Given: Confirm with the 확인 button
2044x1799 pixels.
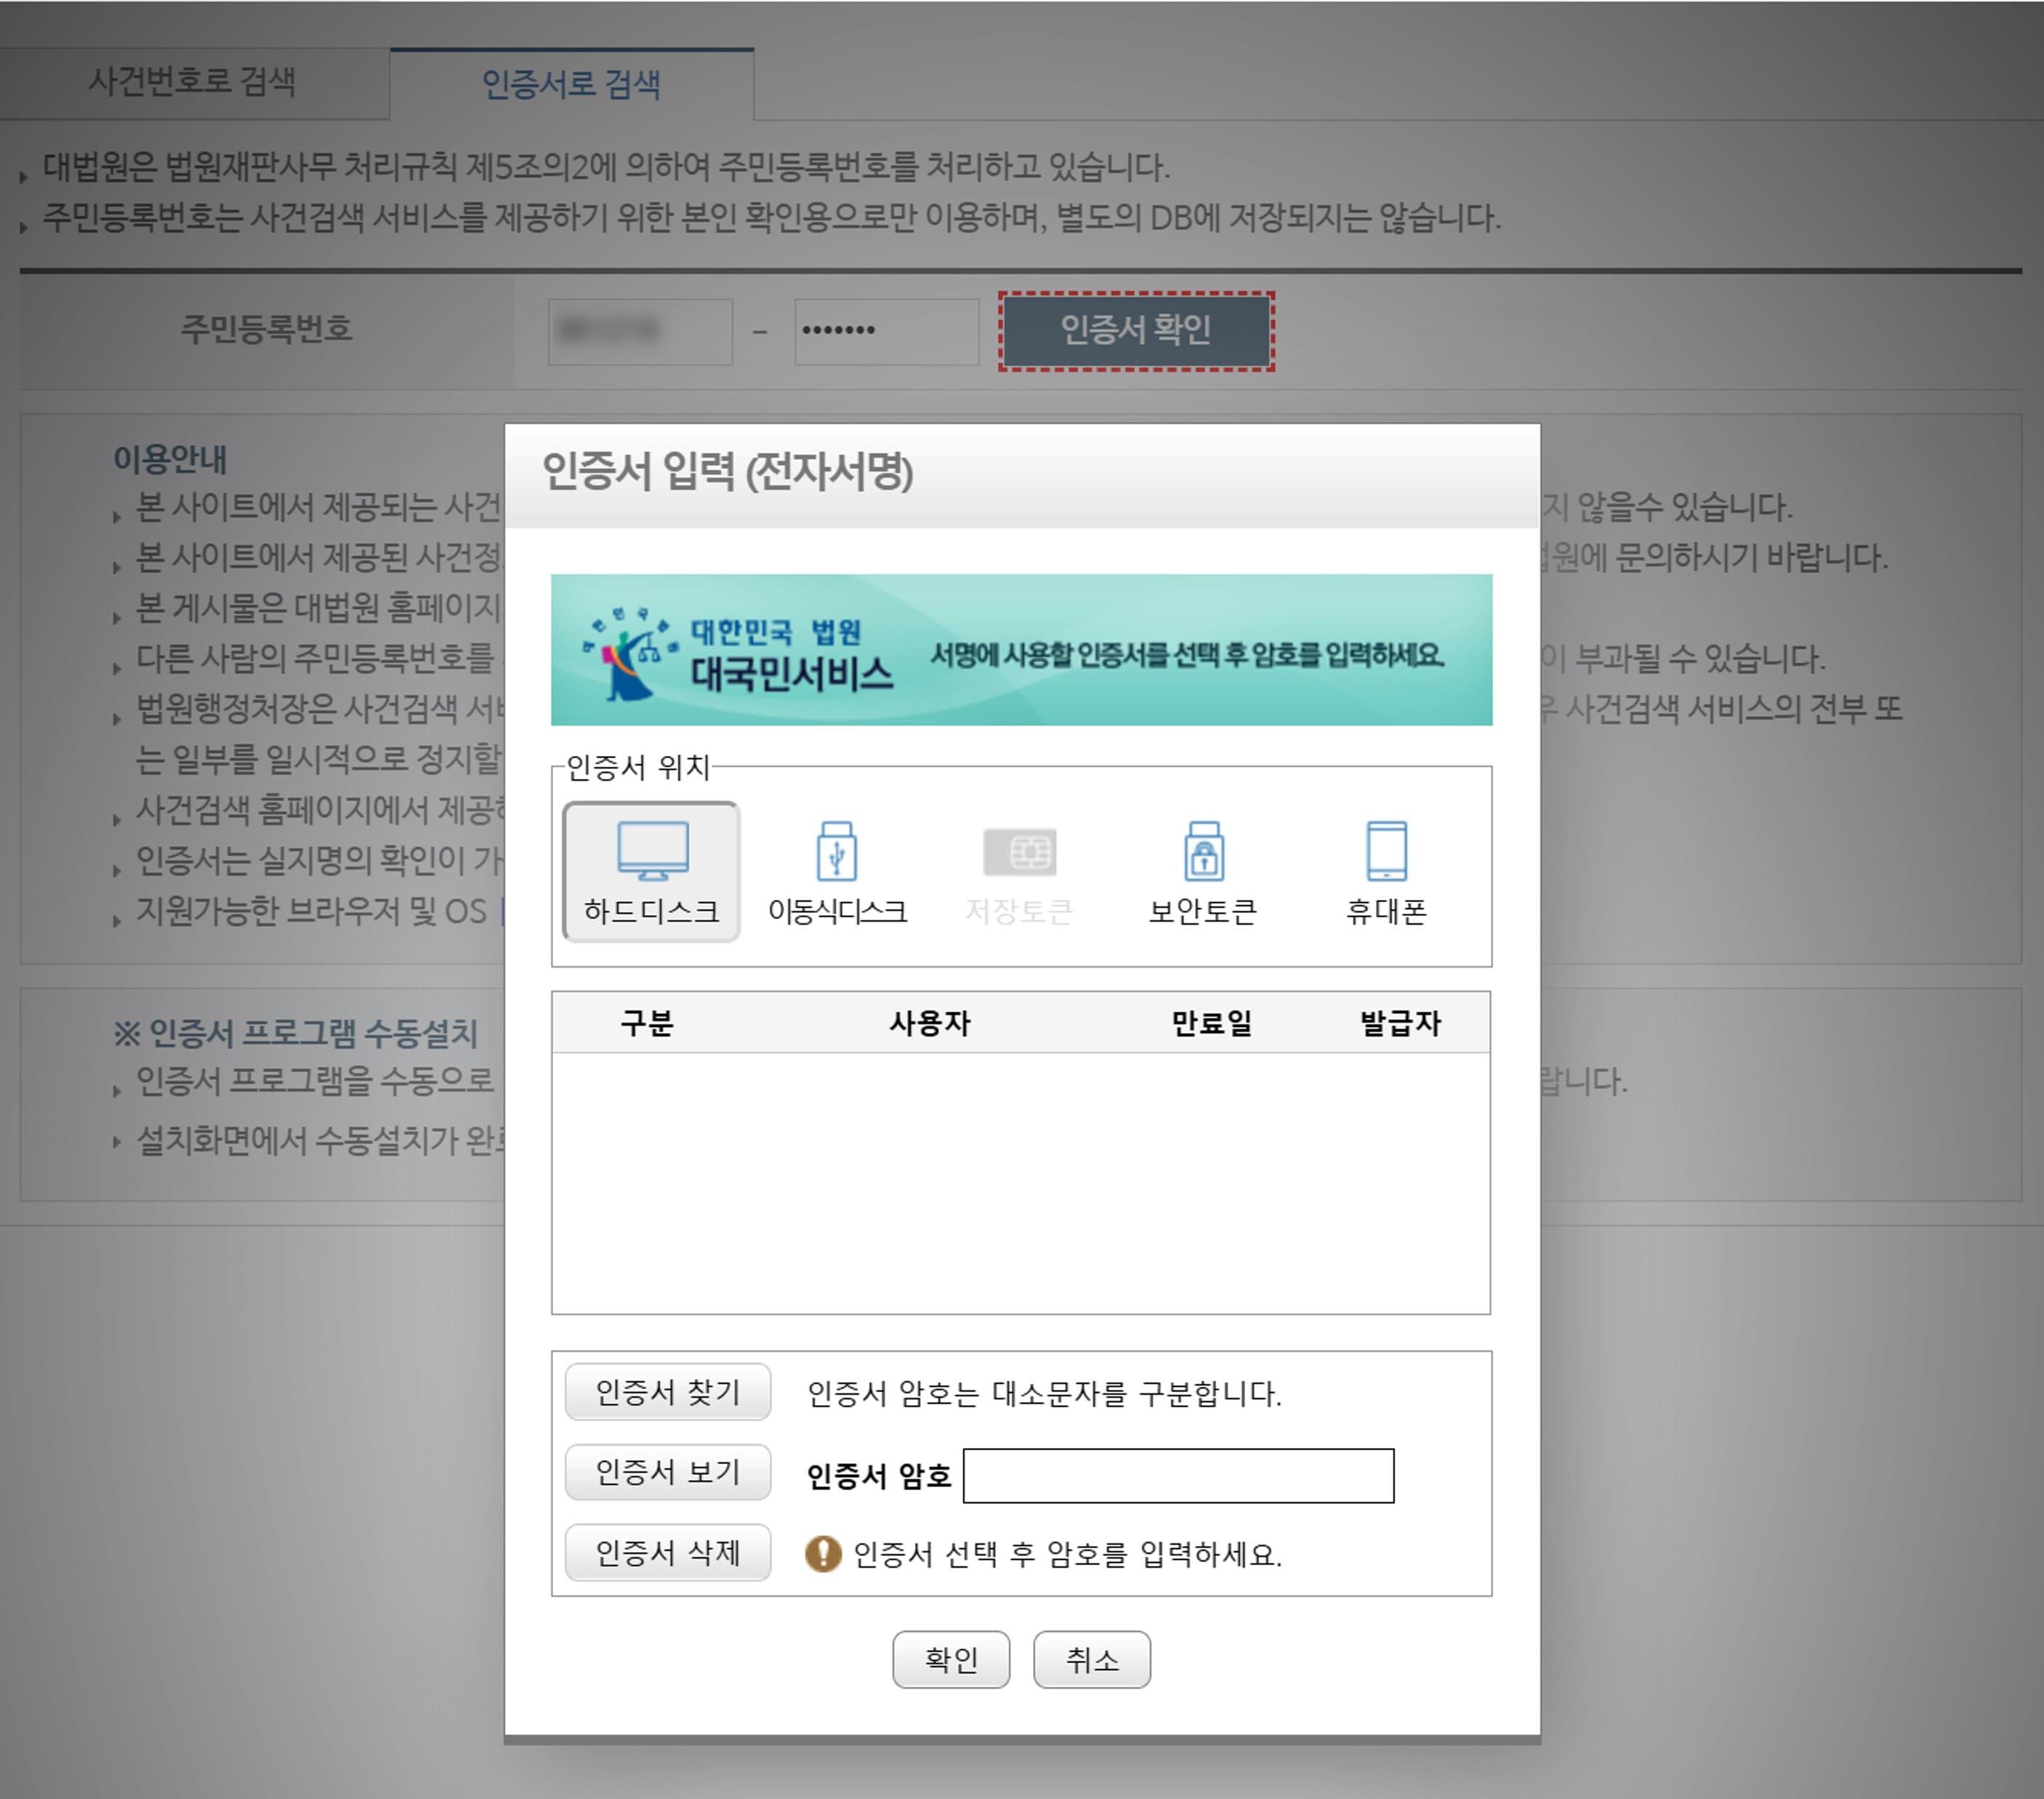Looking at the screenshot, I should [951, 1660].
